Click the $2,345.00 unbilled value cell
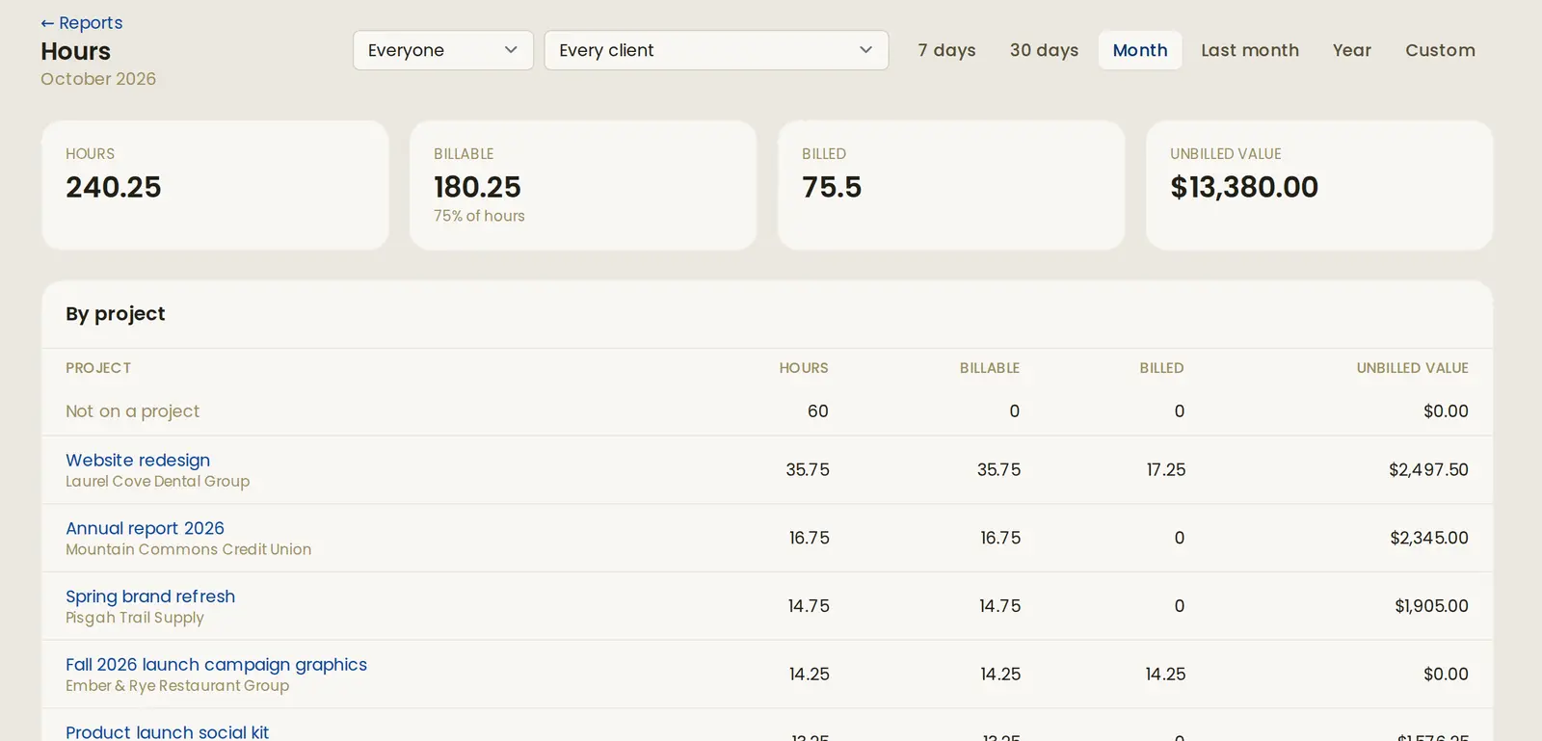 [x=1429, y=538]
